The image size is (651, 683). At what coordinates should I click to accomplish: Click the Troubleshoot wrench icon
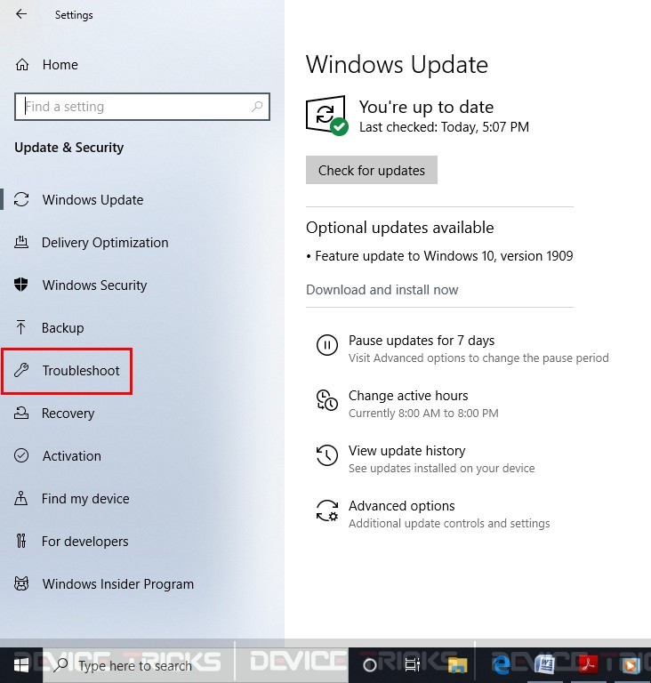(21, 370)
